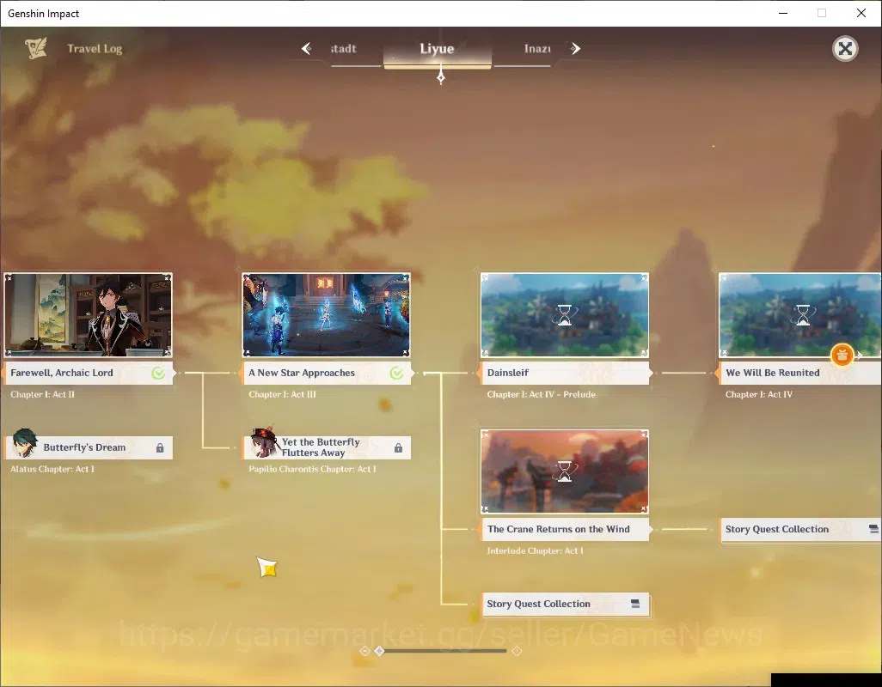The height and width of the screenshot is (687, 882).
Task: Click the completed checkmark on Farewell, Archaic Lord
Action: pyautogui.click(x=159, y=373)
